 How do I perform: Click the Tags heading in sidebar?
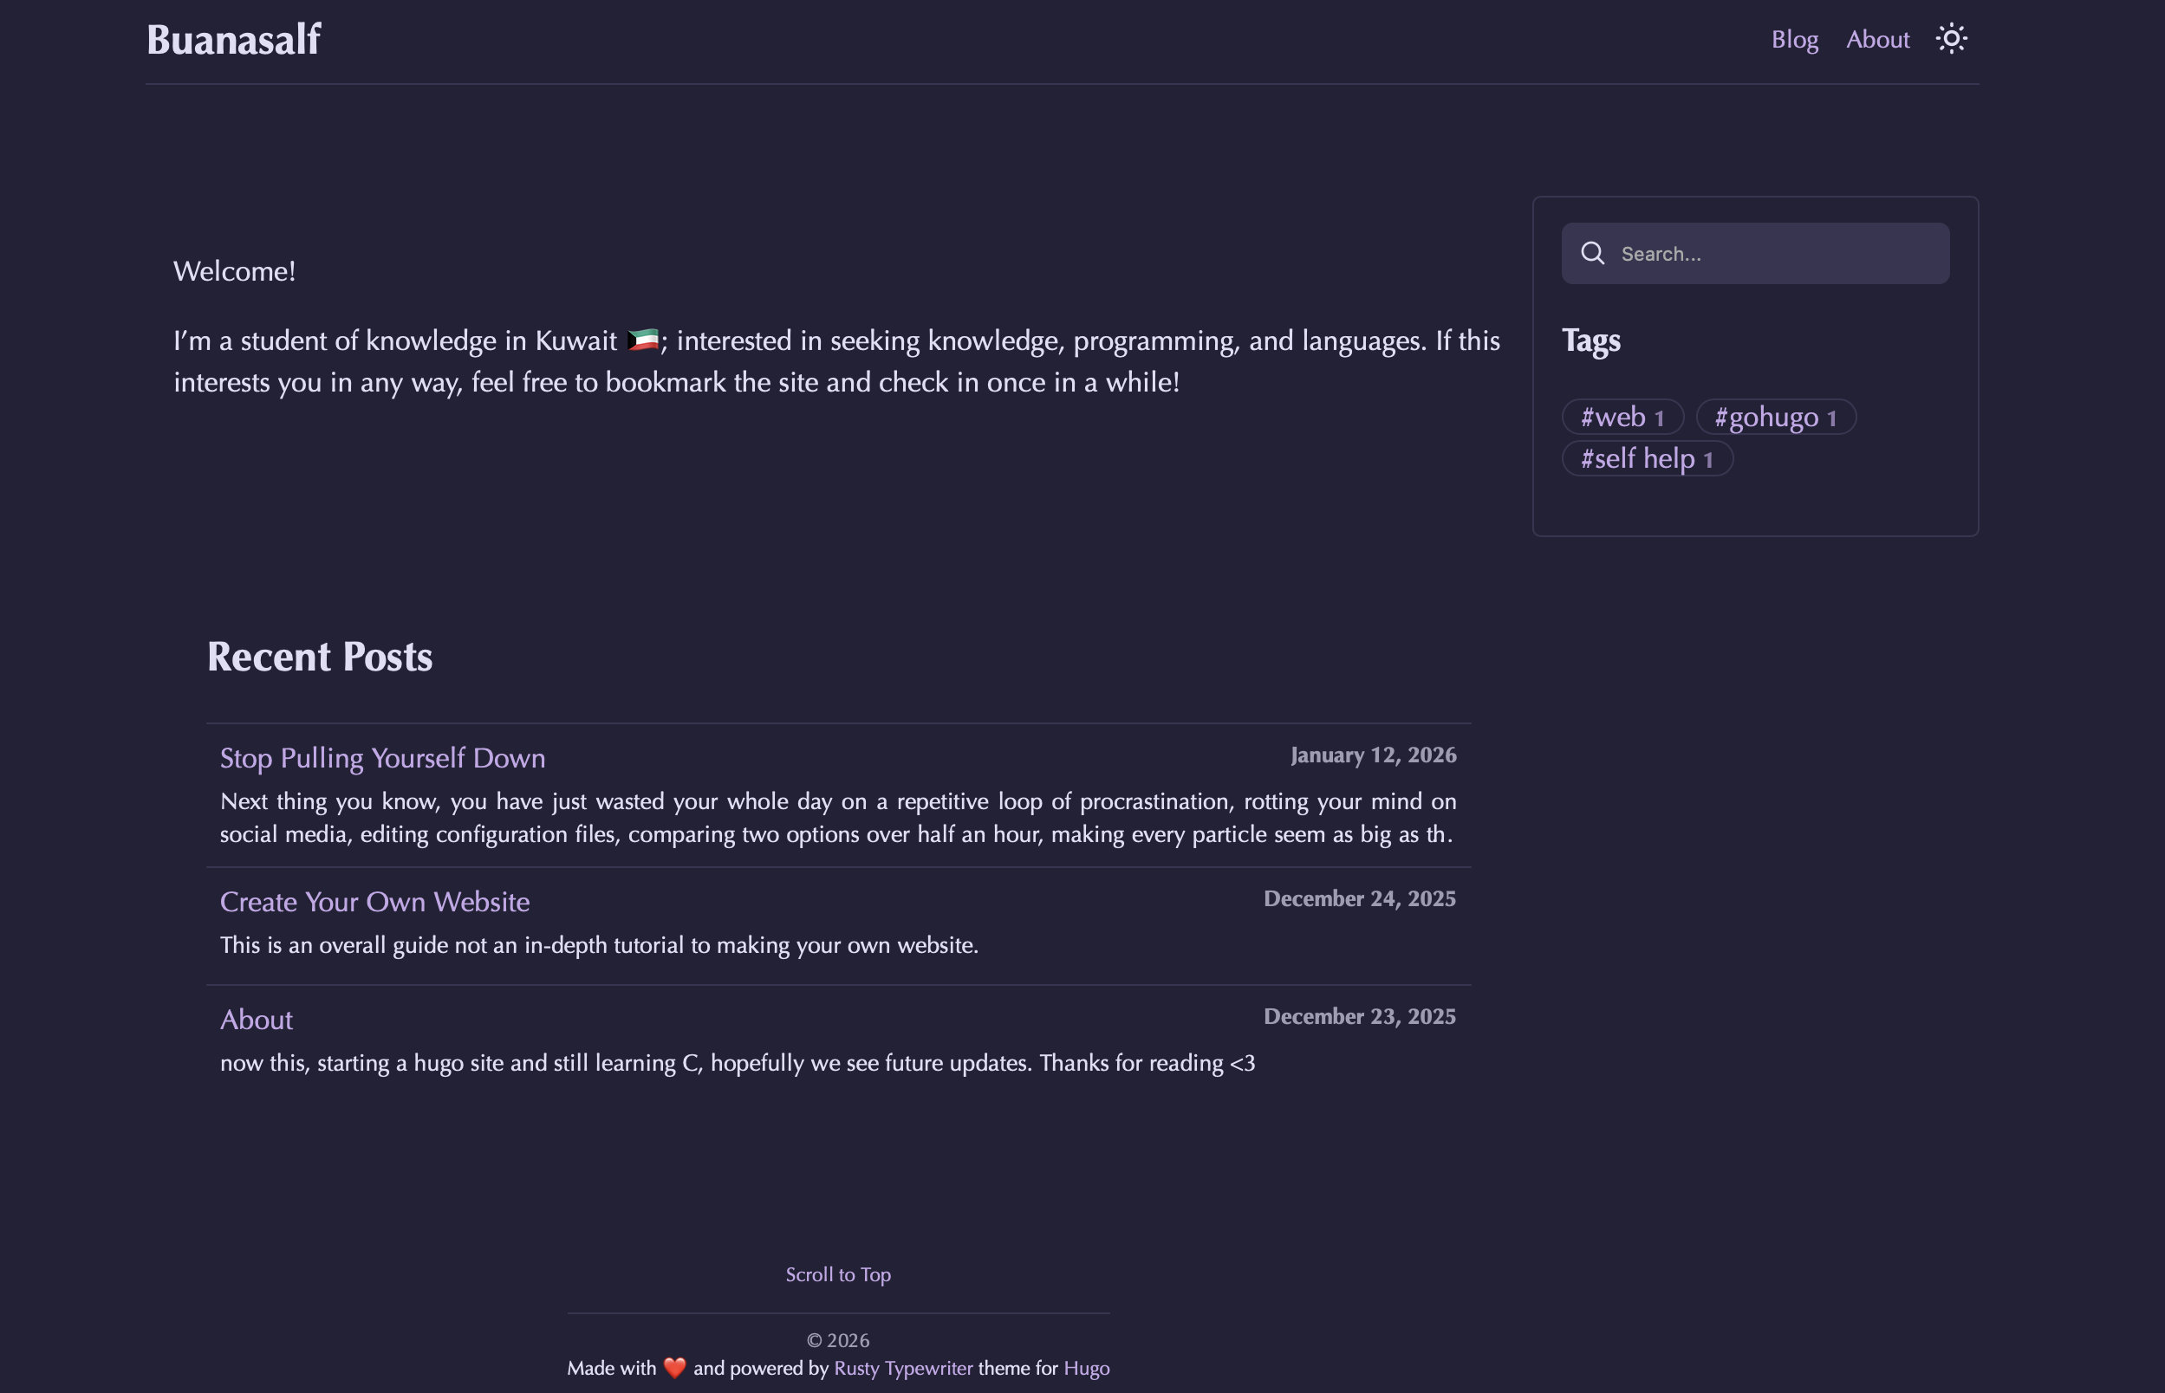[x=1590, y=341]
